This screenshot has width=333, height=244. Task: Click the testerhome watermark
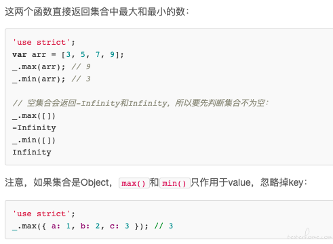[x=309, y=235]
